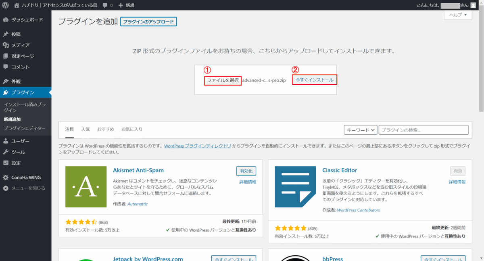
Task: Switch to 人気 tab
Action: (x=86, y=129)
